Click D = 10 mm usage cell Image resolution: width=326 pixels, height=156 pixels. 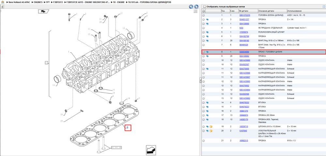coord(292,126)
